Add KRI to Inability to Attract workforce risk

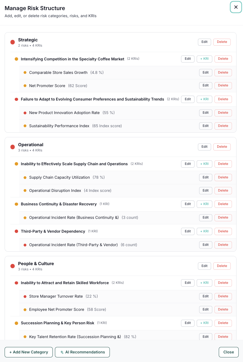204,283
